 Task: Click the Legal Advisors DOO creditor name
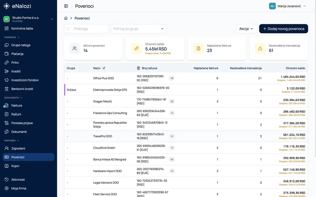[x=106, y=183]
